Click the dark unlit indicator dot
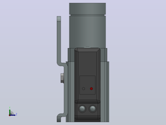 [x=84, y=88]
